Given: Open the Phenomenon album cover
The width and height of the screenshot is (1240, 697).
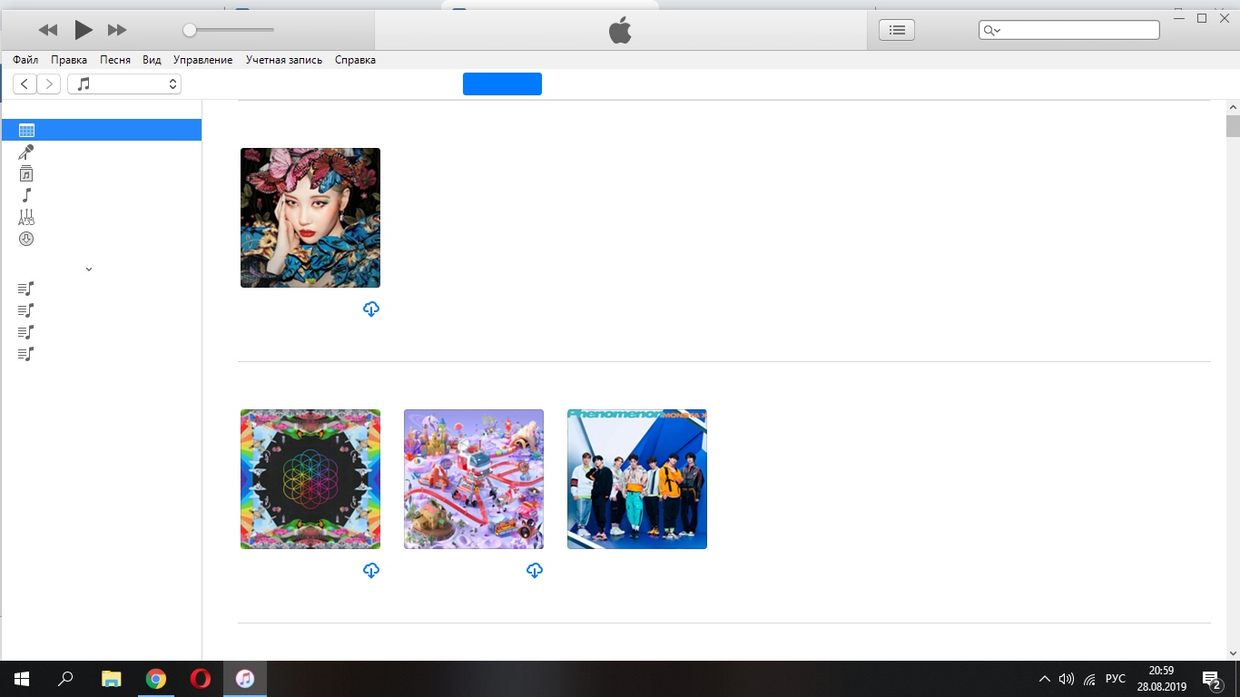Looking at the screenshot, I should click(637, 479).
